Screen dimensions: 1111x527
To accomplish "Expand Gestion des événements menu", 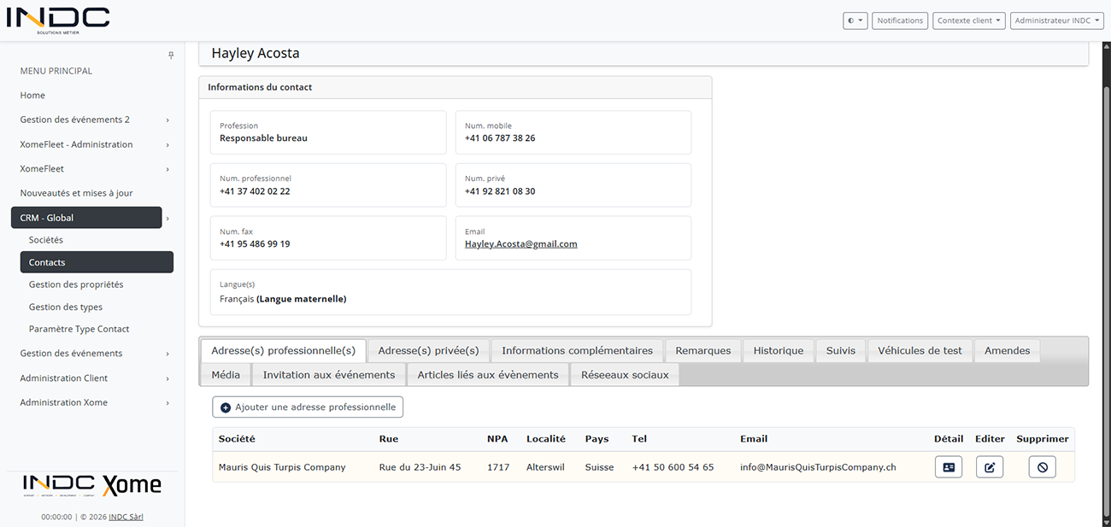I will (x=92, y=353).
